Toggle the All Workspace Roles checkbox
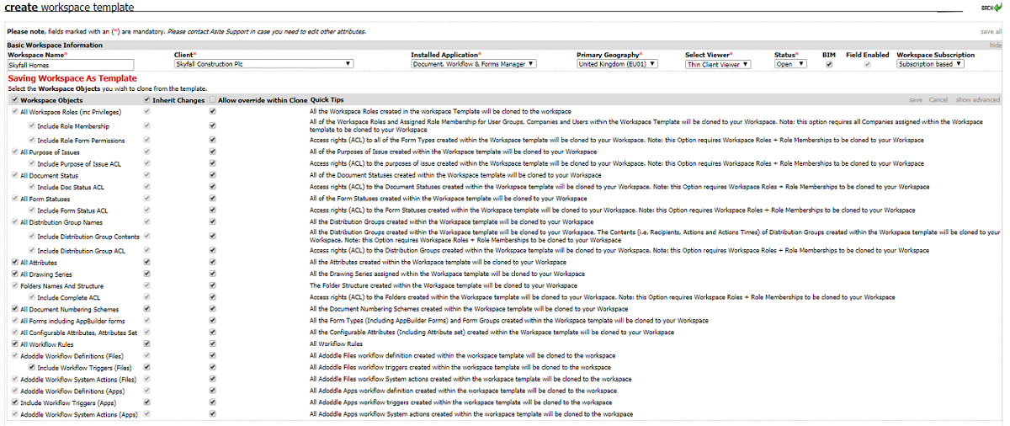Screen dimensions: 1010x426 coord(14,111)
